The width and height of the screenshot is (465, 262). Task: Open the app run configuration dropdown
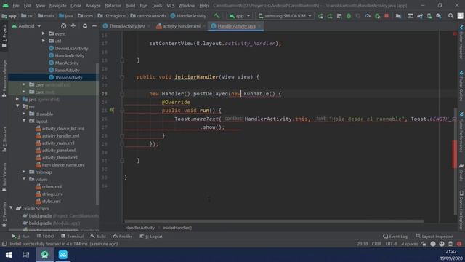[240, 16]
